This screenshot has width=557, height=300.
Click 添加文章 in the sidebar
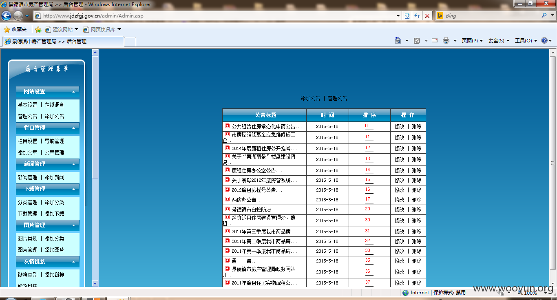click(x=27, y=152)
